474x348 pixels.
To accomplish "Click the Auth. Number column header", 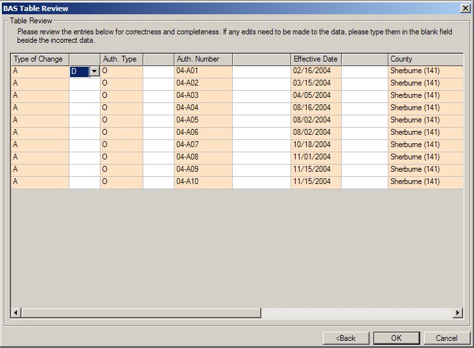I will [202, 59].
